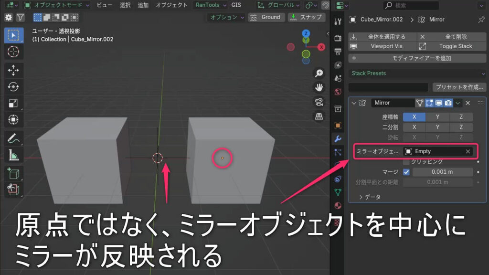Open the 追加 menu
This screenshot has height=275, width=489.
point(143,5)
